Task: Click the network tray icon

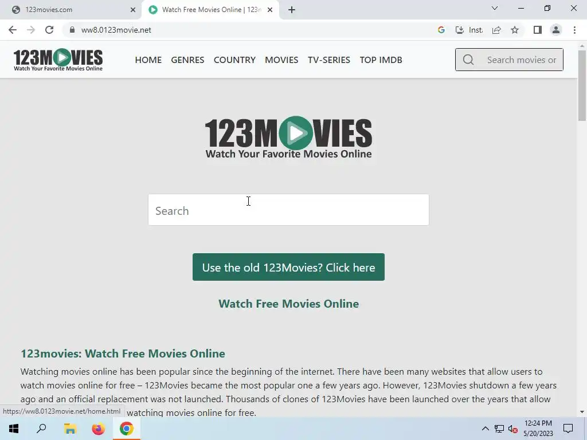Action: [499, 429]
